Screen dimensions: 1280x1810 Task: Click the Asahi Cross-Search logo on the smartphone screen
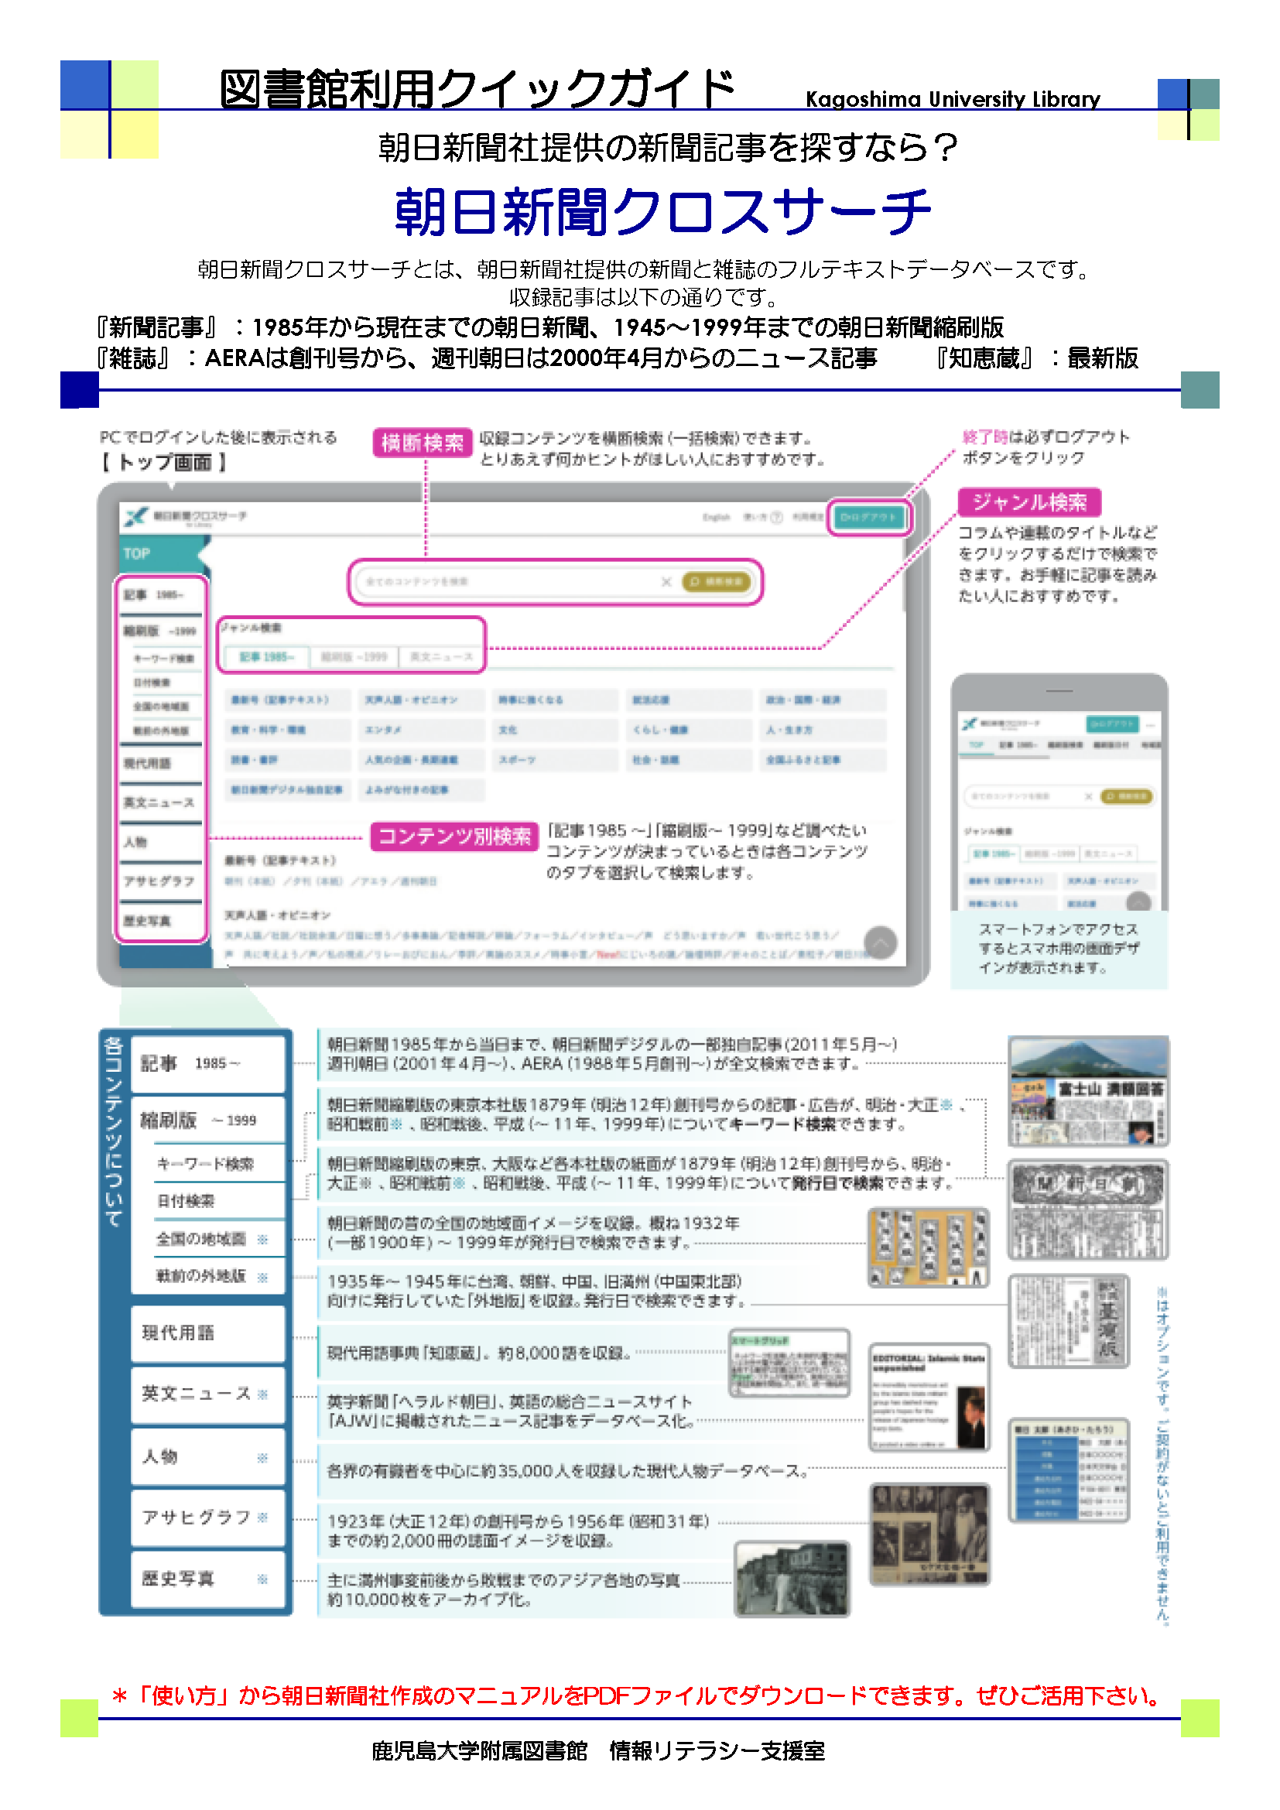(x=1000, y=723)
